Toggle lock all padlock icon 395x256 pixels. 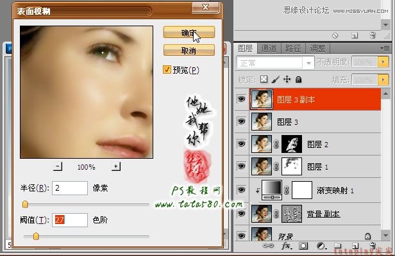click(299, 79)
